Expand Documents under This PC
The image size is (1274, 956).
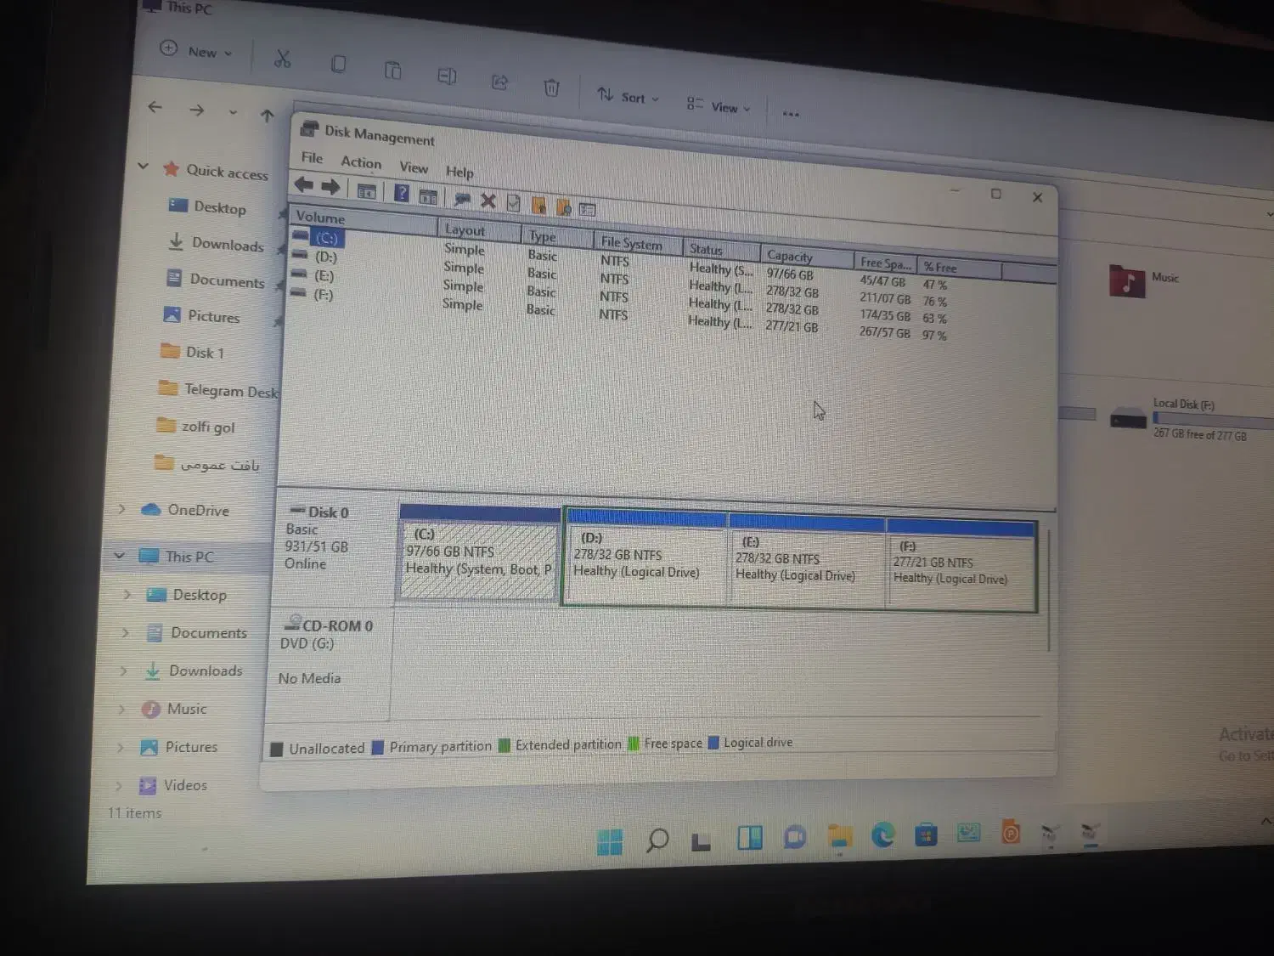(125, 632)
